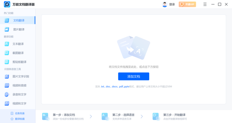The image size is (232, 123).
Task: Open 文档翻译 document translation icon
Action: point(7,20)
